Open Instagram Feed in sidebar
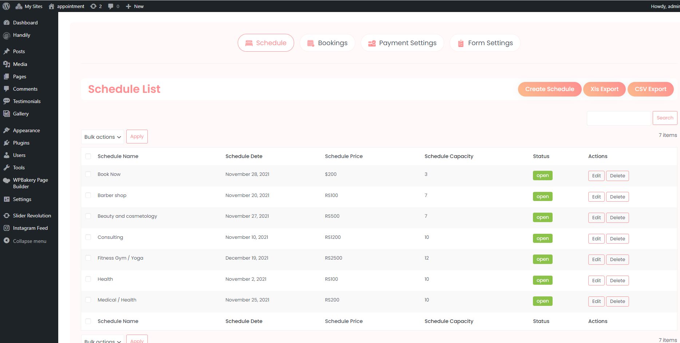This screenshot has width=680, height=343. (30, 228)
